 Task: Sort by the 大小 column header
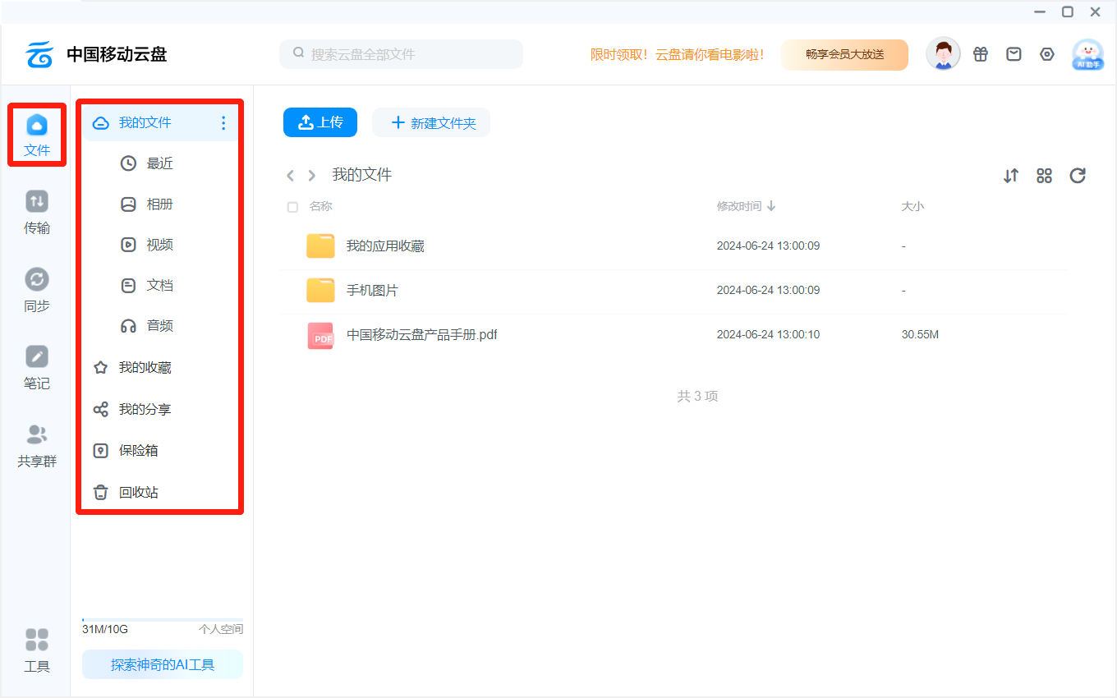tap(912, 206)
